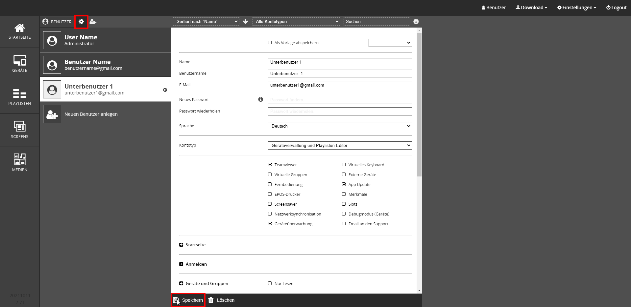Check the Als Vorlage abspeichern box
Viewport: 631px width, 307px height.
click(270, 43)
